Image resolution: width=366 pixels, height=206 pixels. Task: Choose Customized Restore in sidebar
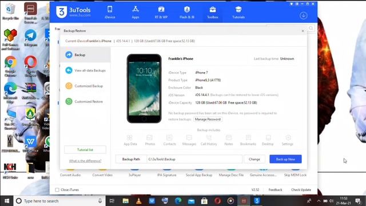click(85, 102)
